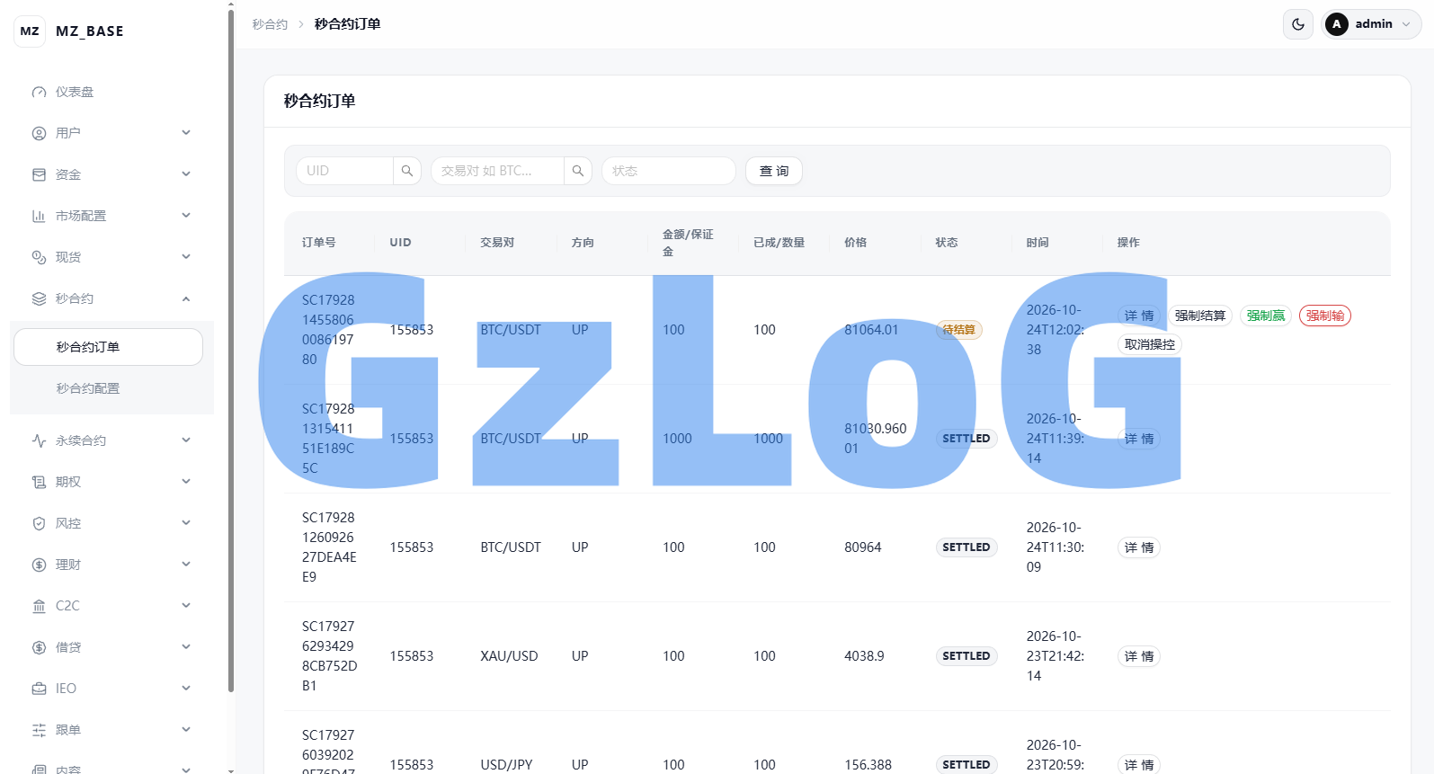Click the green 强制赢 button

[1266, 316]
